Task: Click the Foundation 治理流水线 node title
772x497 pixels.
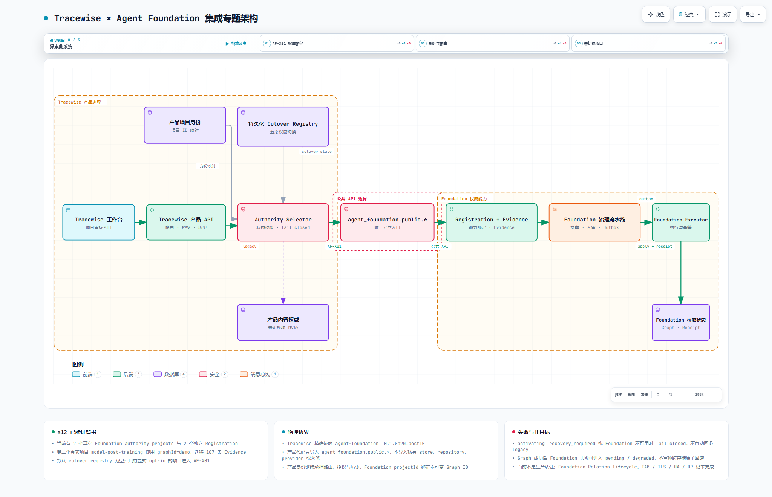Action: [594, 220]
